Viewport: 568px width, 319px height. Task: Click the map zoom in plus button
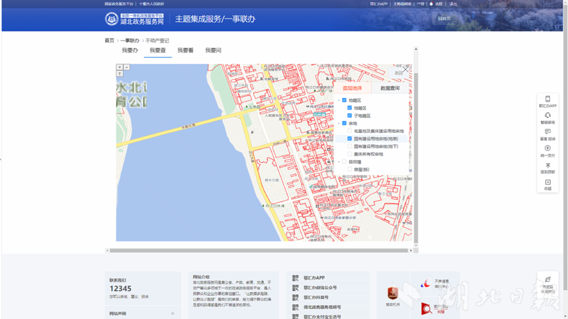pos(120,67)
